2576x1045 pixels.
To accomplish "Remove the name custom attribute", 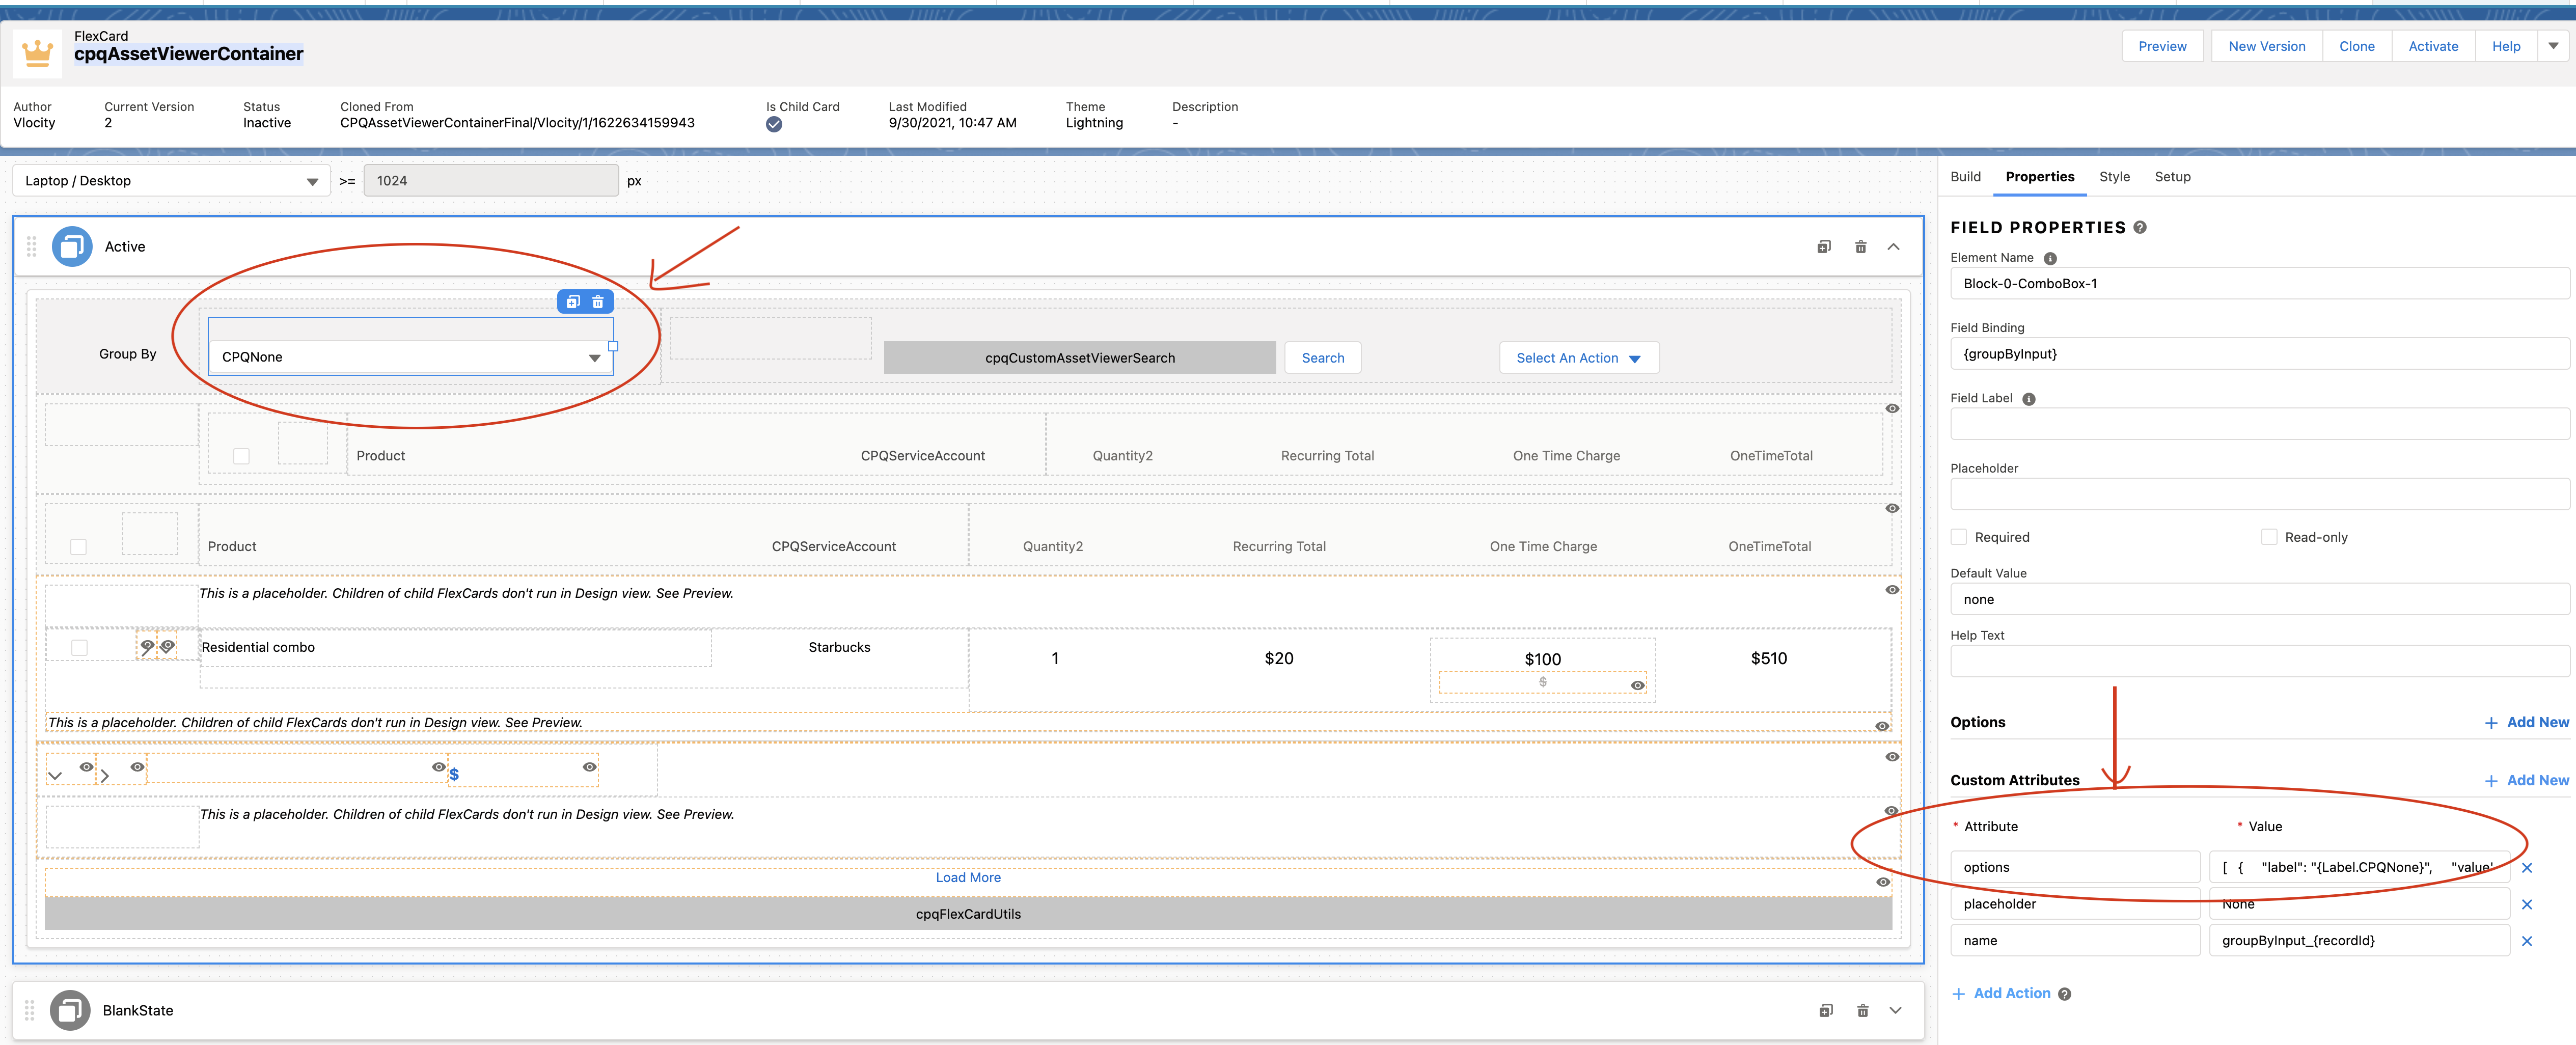I will (x=2527, y=941).
